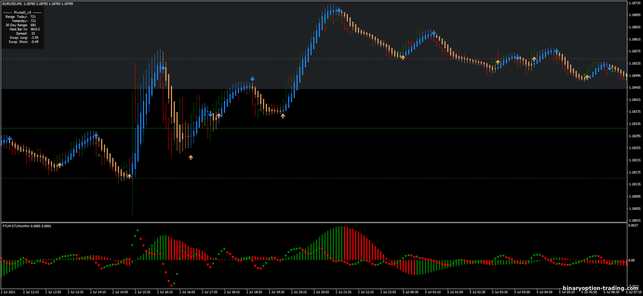Click price level 1.18335 on the axis

coord(634,124)
